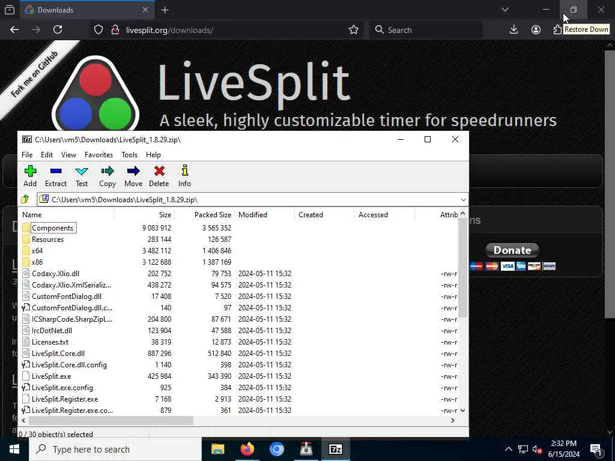
Task: Sort by the Created column header
Action: click(x=324, y=215)
